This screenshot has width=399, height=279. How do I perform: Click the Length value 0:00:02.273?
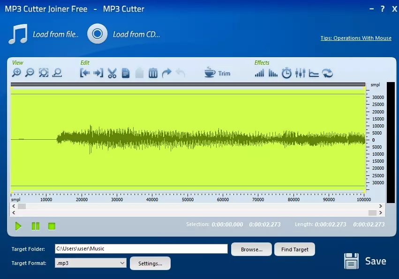coord(330,225)
